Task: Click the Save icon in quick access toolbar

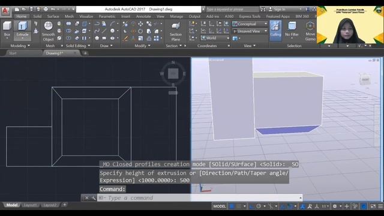Action: tap(31, 10)
